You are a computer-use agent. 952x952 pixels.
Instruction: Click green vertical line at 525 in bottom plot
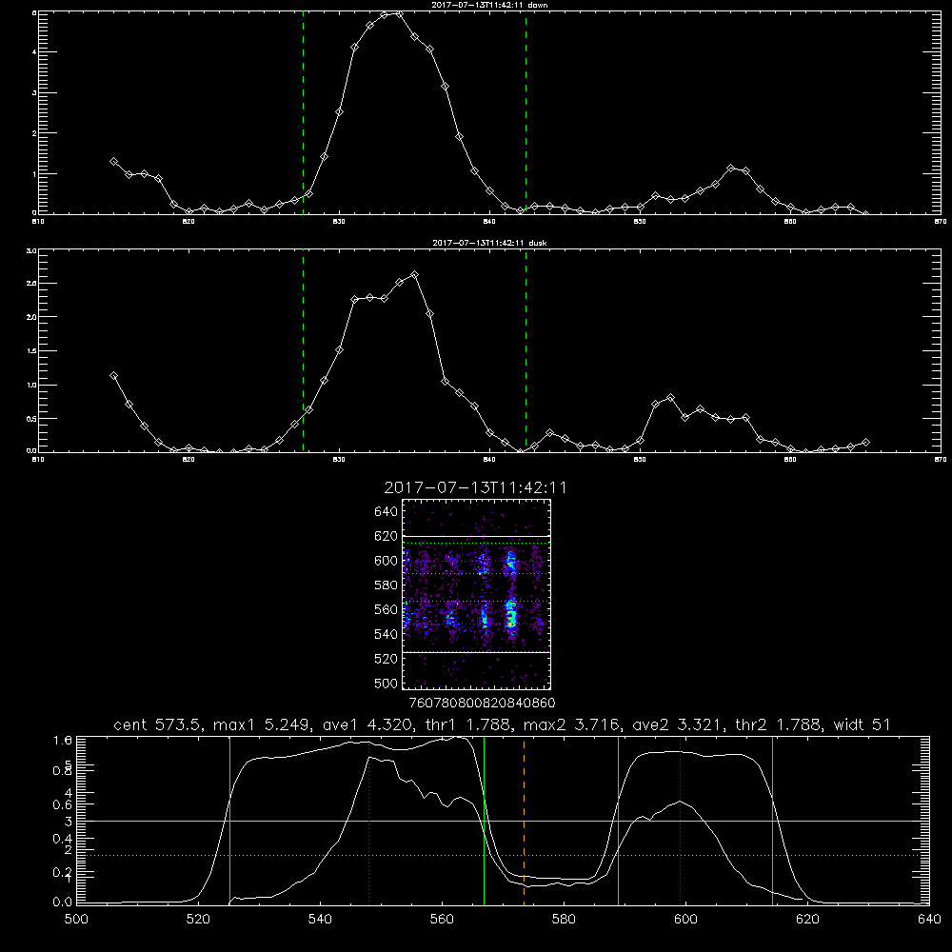tap(229, 821)
